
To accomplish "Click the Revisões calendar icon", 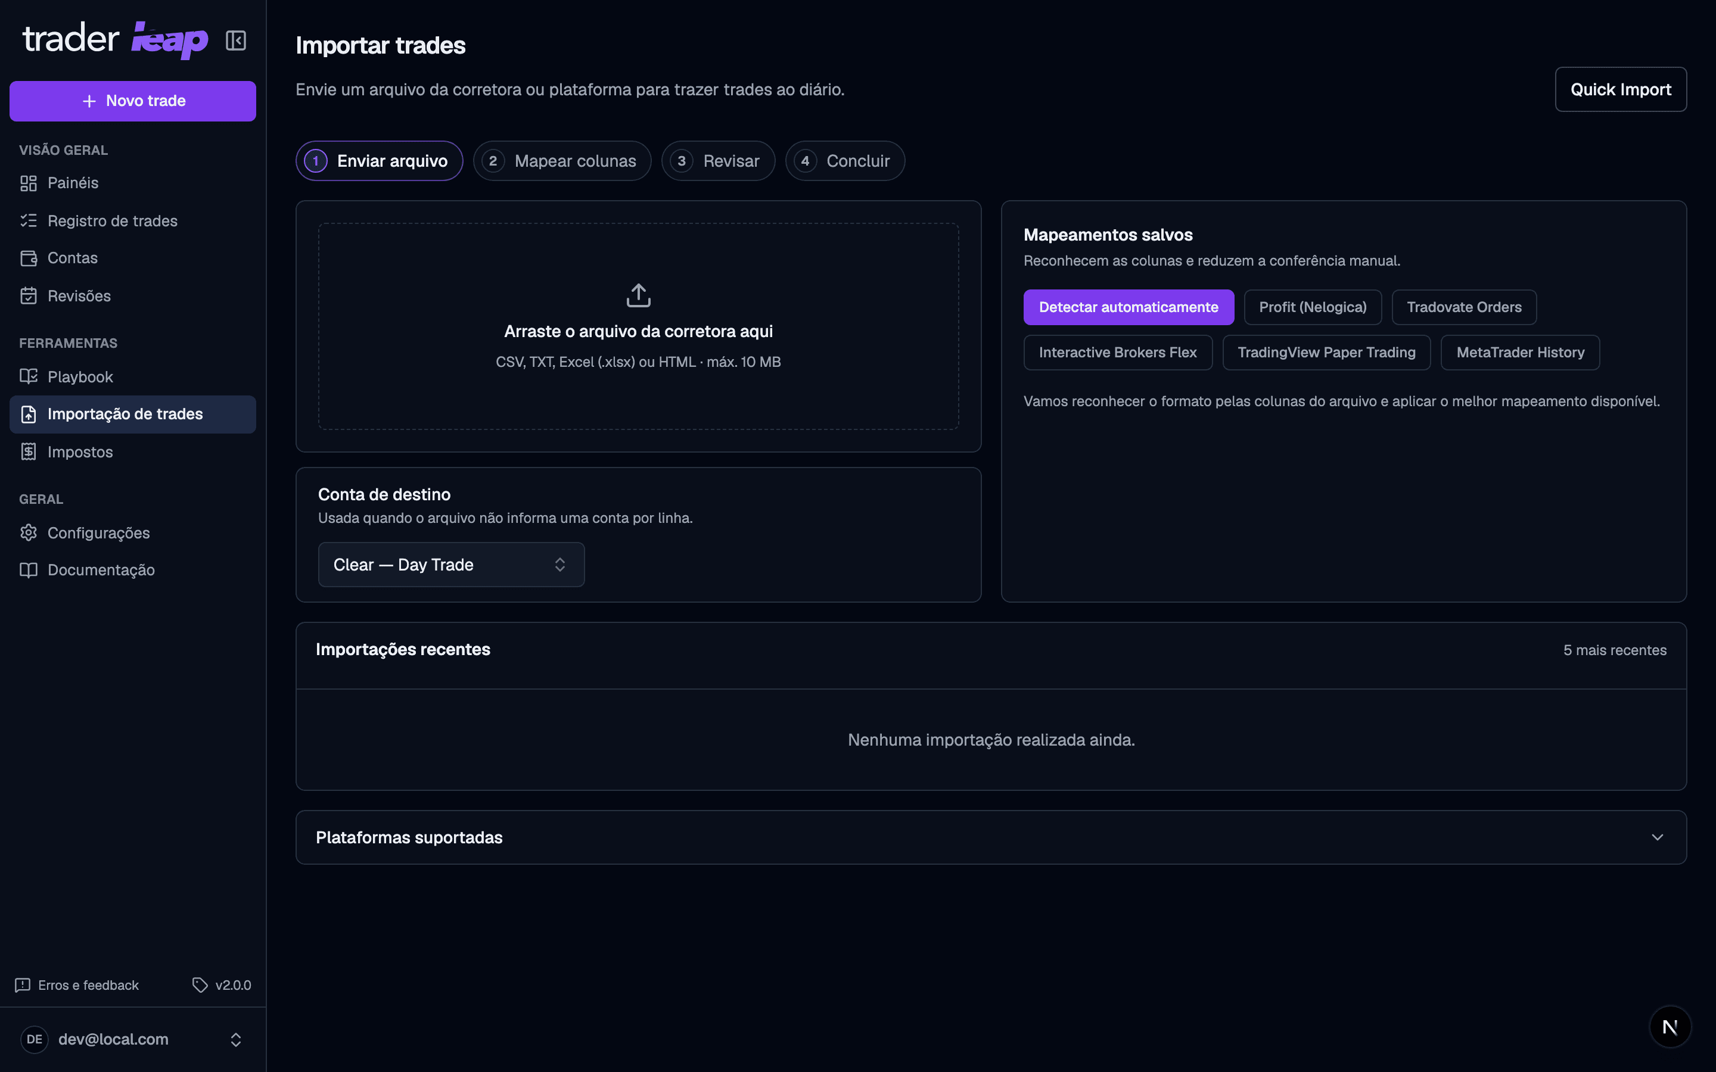I will [x=29, y=295].
